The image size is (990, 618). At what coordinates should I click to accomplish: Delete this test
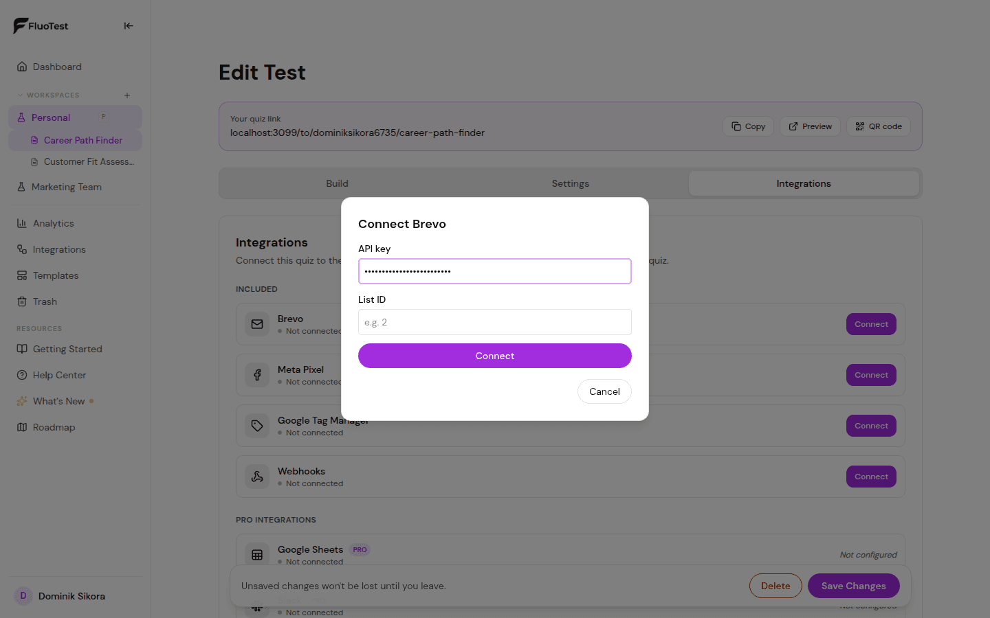tap(775, 586)
